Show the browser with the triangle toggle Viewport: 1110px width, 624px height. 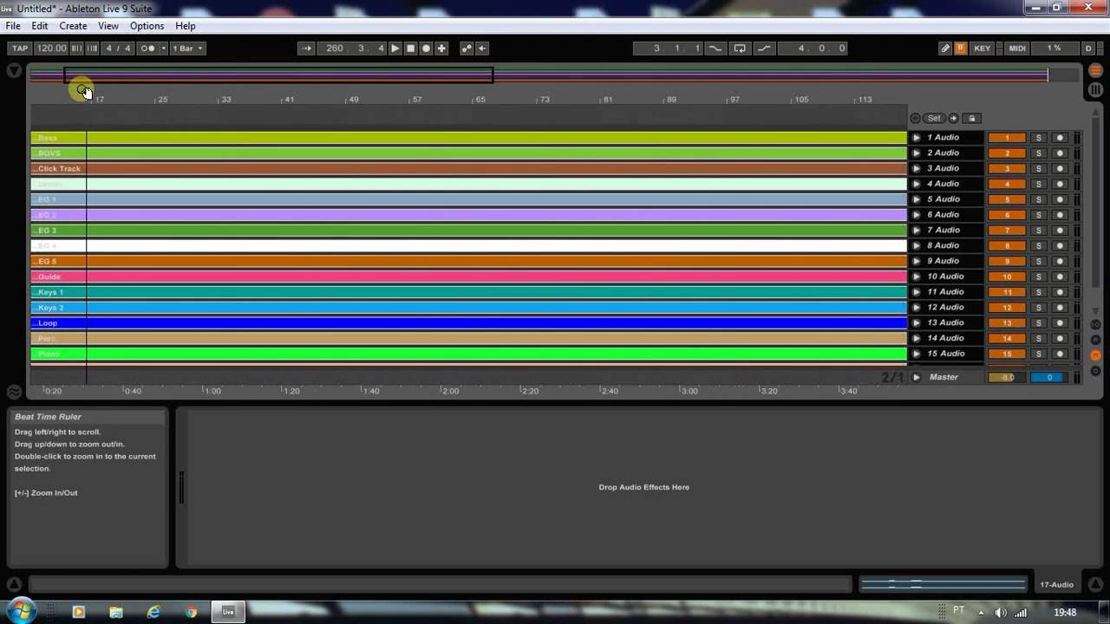click(x=14, y=70)
